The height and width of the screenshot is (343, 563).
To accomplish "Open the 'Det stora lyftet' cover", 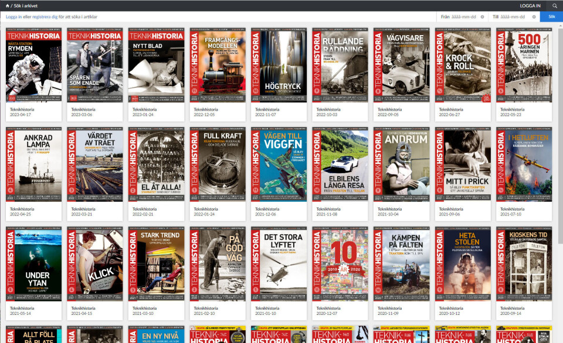I will point(279,263).
